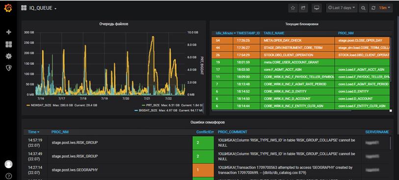Sort by the Idle_Minute column
This screenshot has width=399, height=180.
tap(225, 33)
